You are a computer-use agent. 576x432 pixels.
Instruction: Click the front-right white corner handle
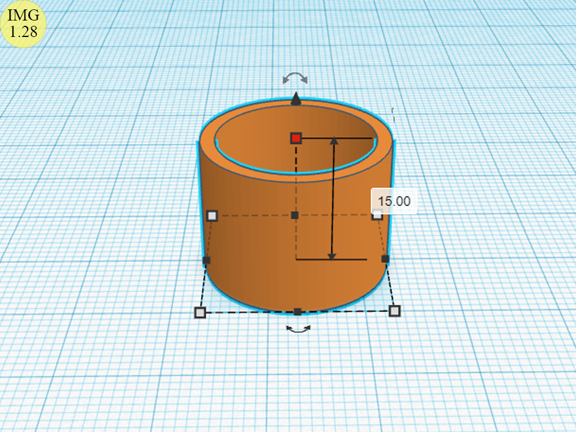tap(394, 311)
